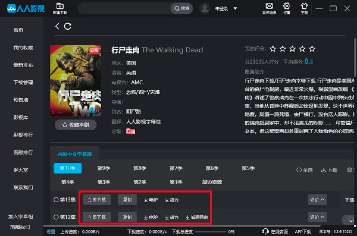Open the theme shirt icon
357x236 pixels.
coord(304,6)
